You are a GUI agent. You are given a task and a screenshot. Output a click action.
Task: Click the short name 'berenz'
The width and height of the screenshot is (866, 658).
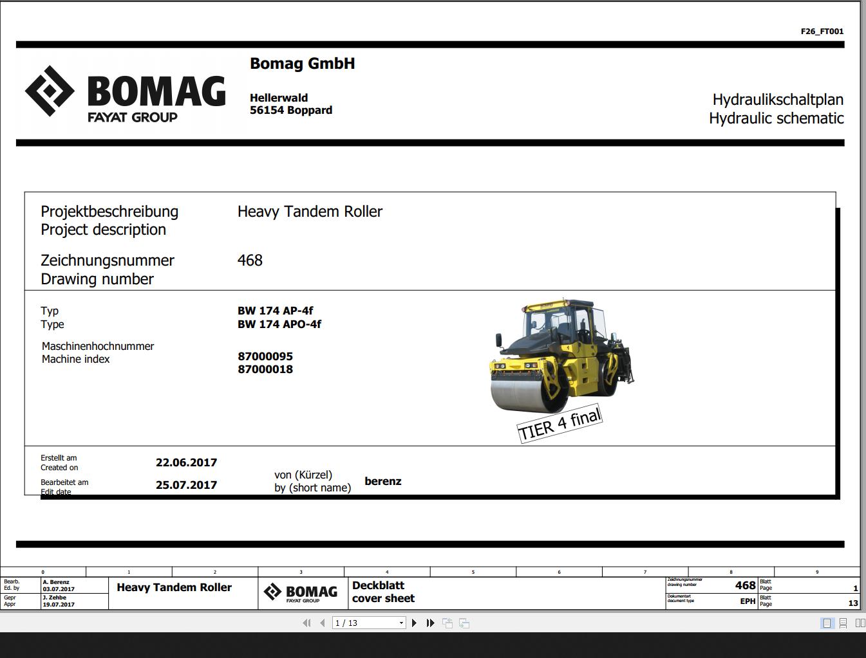tap(383, 481)
